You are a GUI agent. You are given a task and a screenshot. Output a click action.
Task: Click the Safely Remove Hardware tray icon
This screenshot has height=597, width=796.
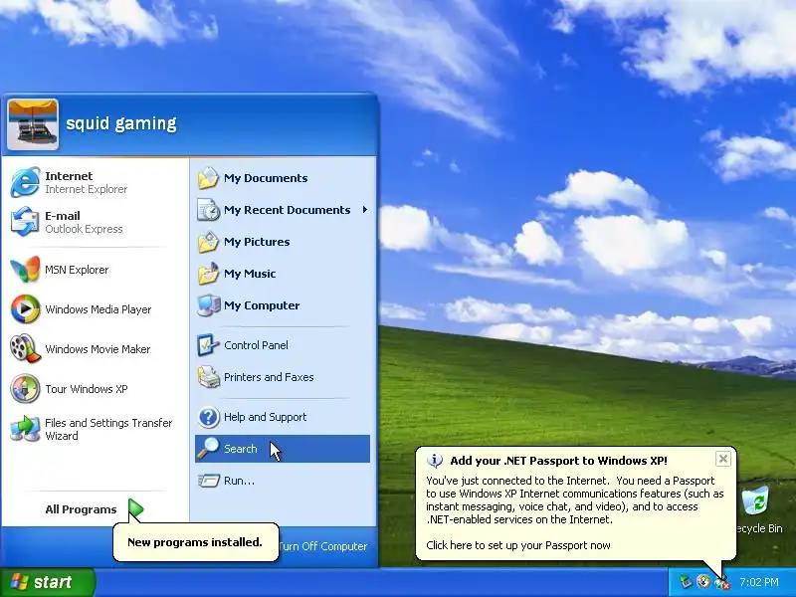coord(686,582)
